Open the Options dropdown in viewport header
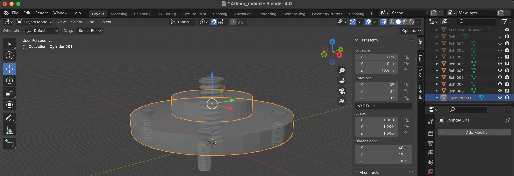This screenshot has width=514, height=176. click(411, 31)
